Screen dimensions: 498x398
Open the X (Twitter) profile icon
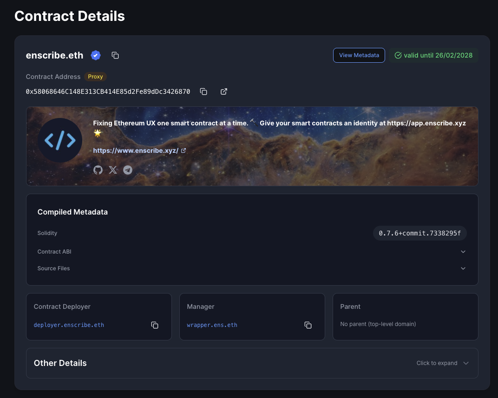click(x=113, y=170)
